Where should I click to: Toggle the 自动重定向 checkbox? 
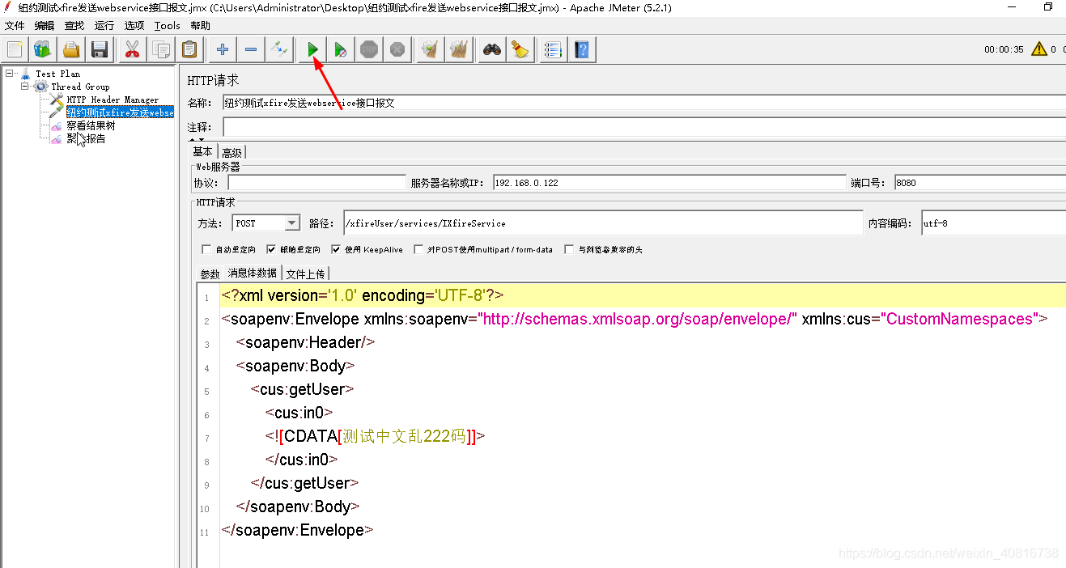206,250
